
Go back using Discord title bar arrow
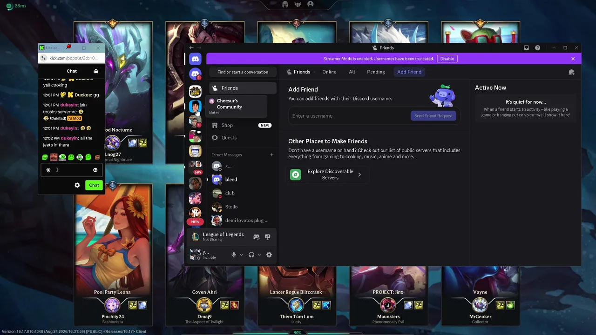tap(191, 48)
